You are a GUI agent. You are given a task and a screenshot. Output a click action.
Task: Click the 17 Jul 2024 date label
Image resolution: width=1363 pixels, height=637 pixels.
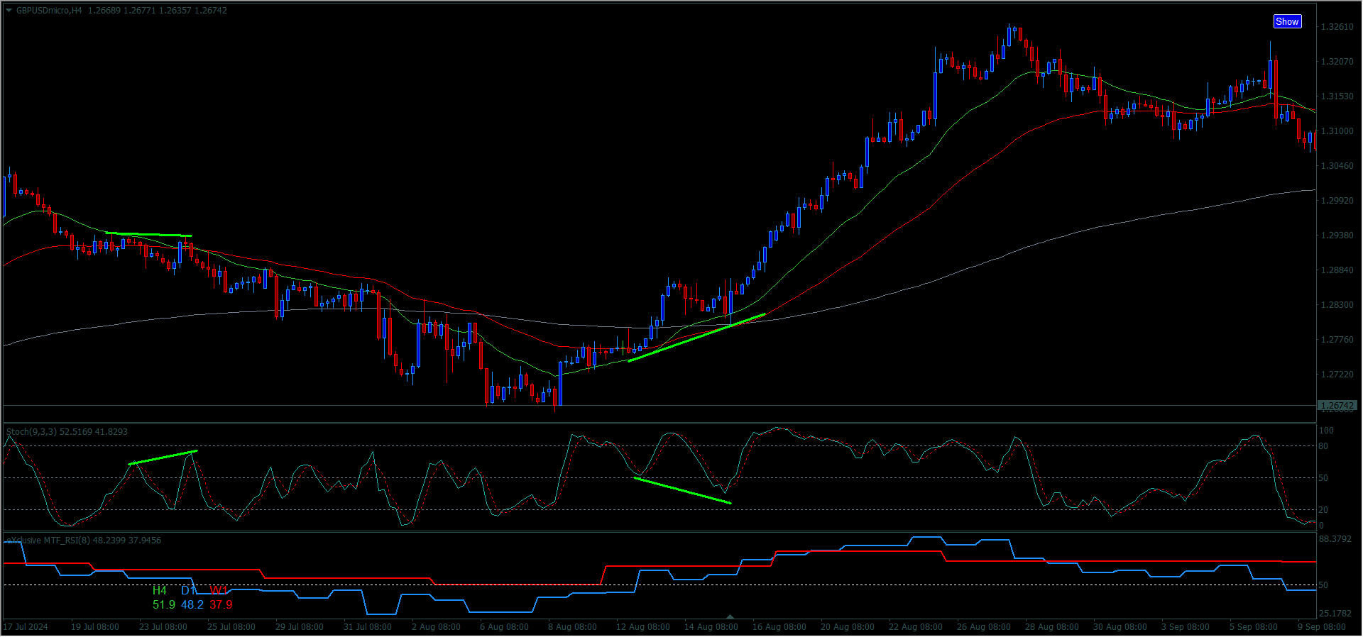pos(26,627)
